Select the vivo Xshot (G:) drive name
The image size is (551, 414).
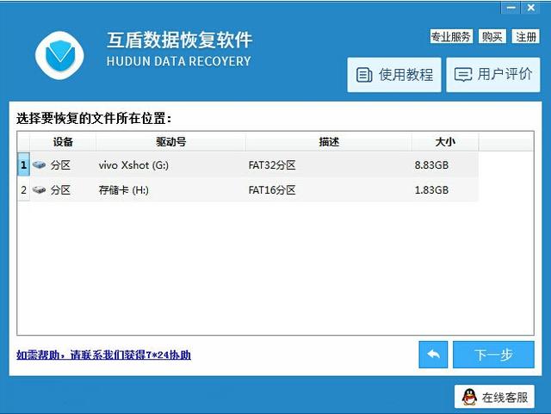click(133, 164)
